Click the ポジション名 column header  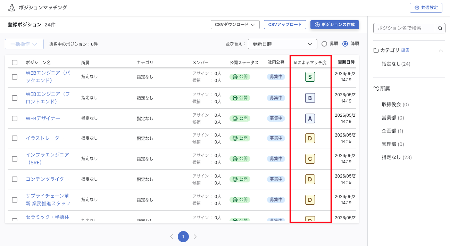(x=38, y=63)
